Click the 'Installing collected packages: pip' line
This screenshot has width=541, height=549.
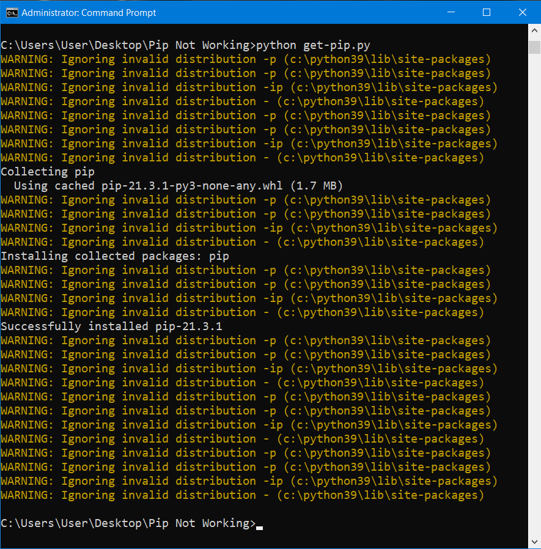114,256
